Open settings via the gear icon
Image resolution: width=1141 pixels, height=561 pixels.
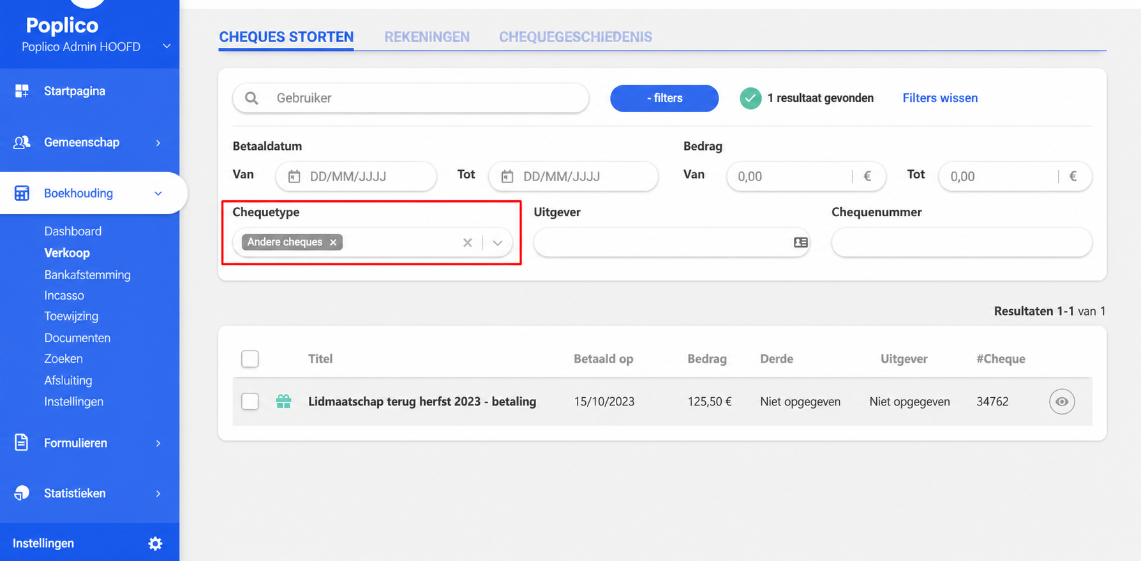pyautogui.click(x=155, y=543)
